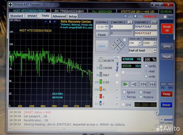Select the Remap radio option
Screen dimensions: 183x135
pos(124,97)
